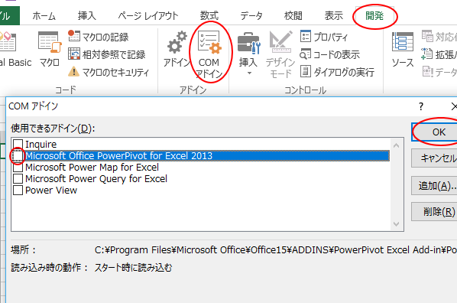Switch to the 表示 tab
457x303 pixels.
tap(334, 16)
